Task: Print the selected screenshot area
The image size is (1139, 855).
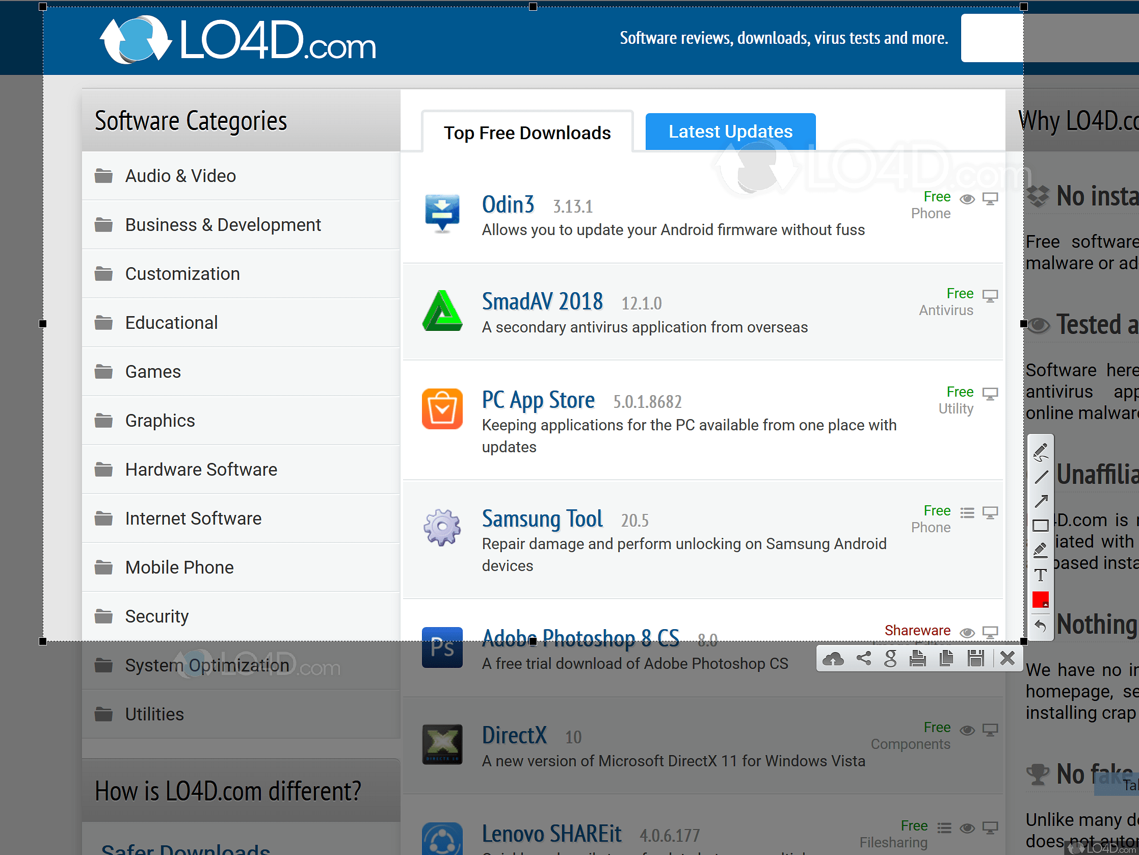Action: (918, 658)
